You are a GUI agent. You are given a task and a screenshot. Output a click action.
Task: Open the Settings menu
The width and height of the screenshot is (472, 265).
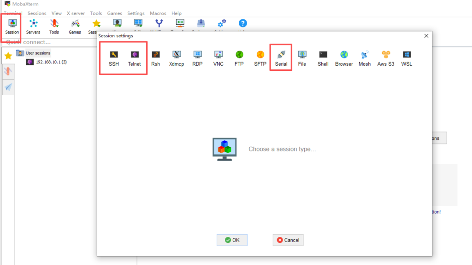tap(136, 13)
